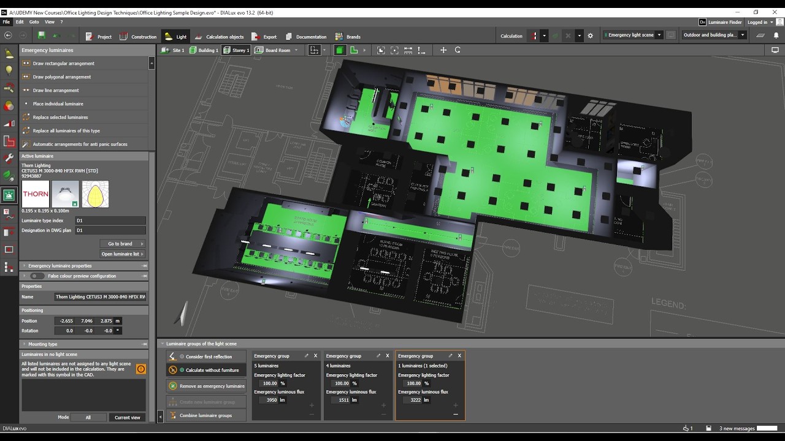Click the fit-to-view zoom icon in CAD toolbar
The height and width of the screenshot is (441, 785).
[x=381, y=50]
